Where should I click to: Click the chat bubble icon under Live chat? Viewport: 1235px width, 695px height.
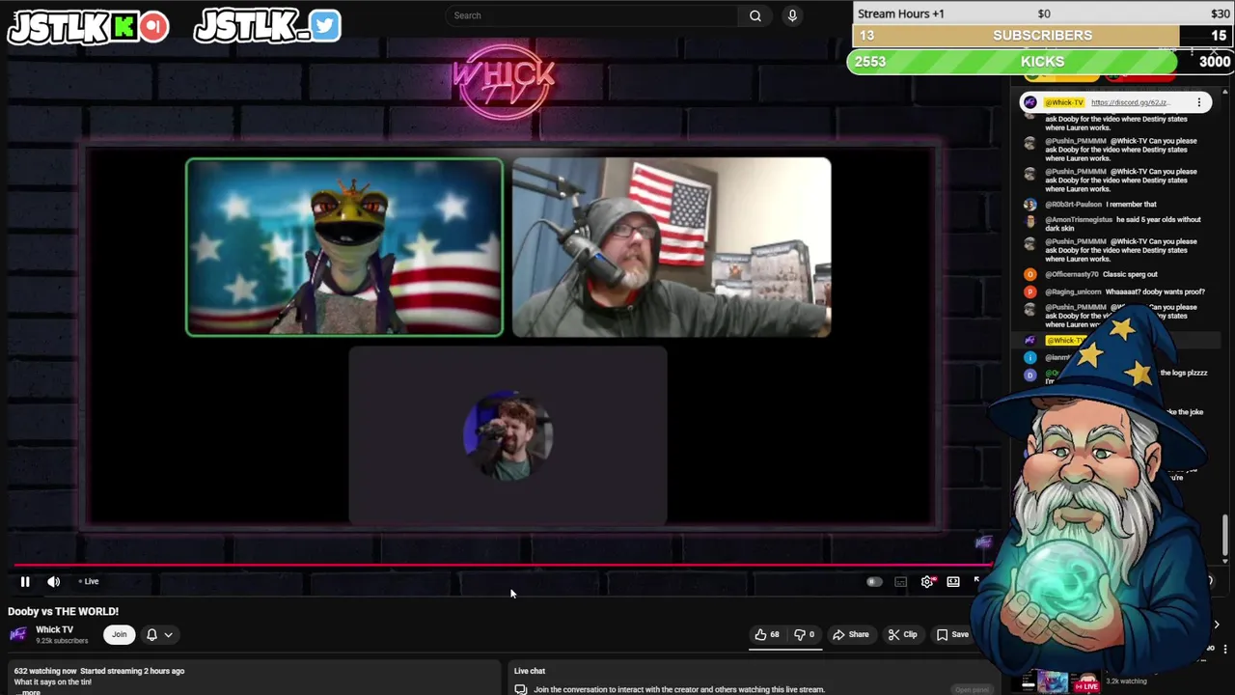coord(521,689)
